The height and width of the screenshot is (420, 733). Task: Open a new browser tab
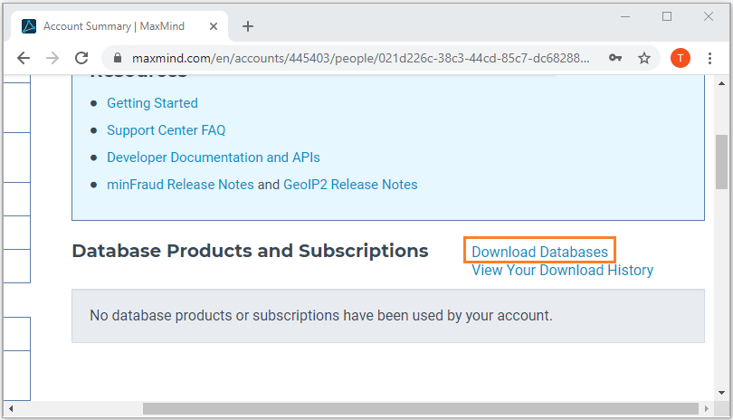click(248, 26)
